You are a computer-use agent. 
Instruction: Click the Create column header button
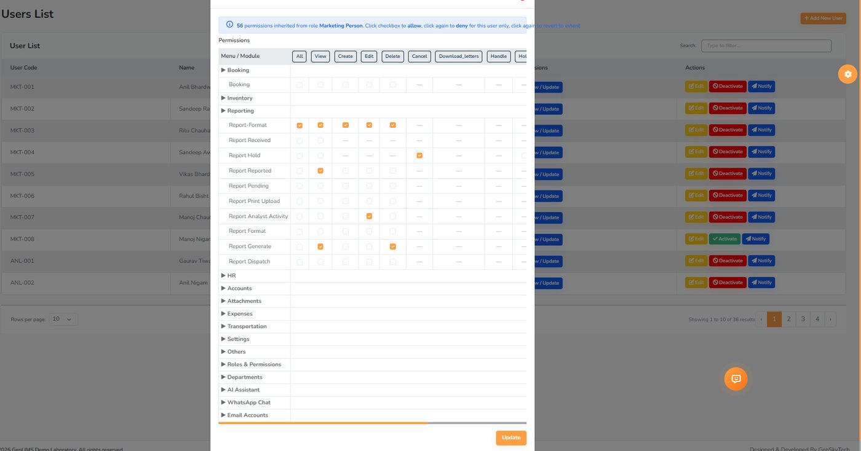(x=346, y=57)
